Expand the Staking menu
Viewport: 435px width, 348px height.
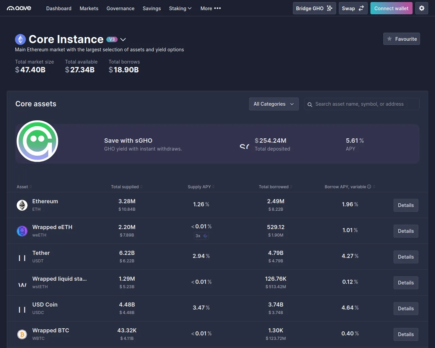pos(180,8)
